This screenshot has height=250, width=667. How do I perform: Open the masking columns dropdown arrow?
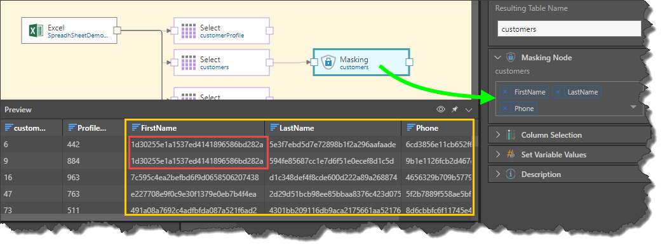[633, 107]
